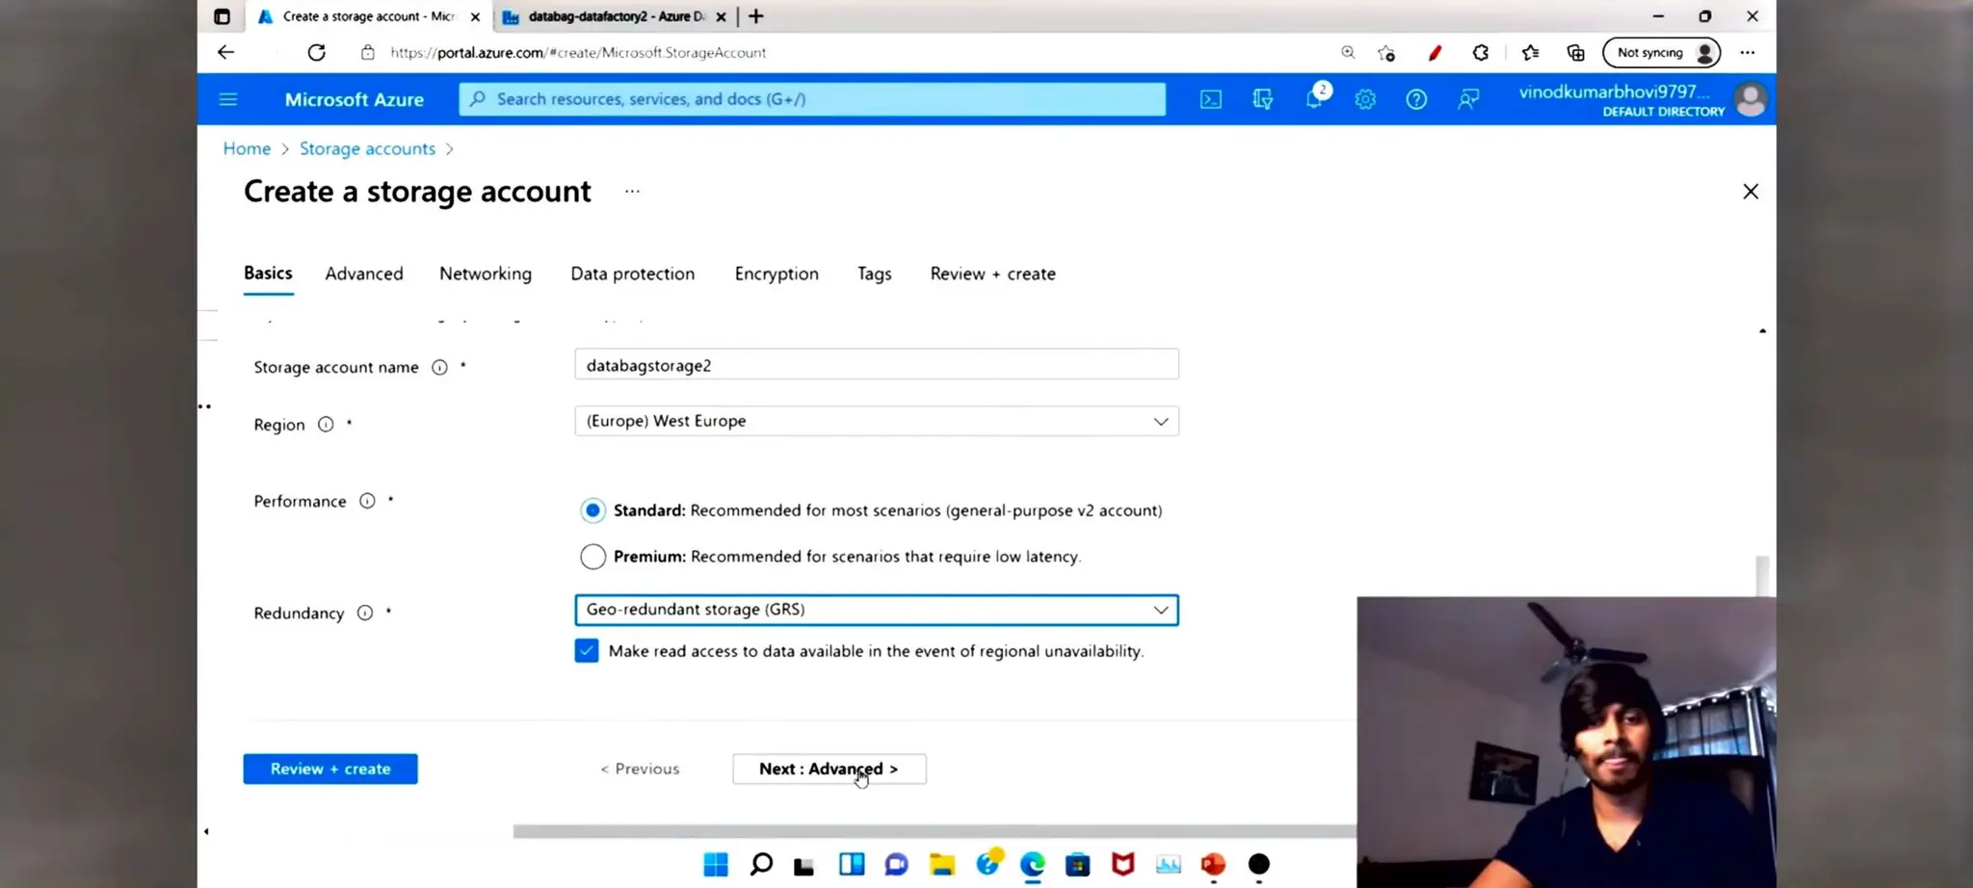Select Standard performance option

click(x=593, y=510)
